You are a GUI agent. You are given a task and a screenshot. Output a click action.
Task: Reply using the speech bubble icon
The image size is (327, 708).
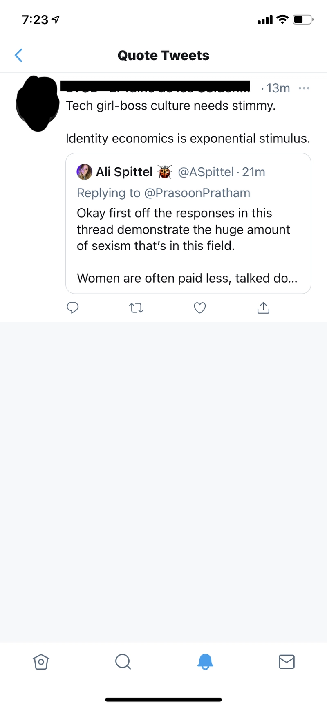72,308
